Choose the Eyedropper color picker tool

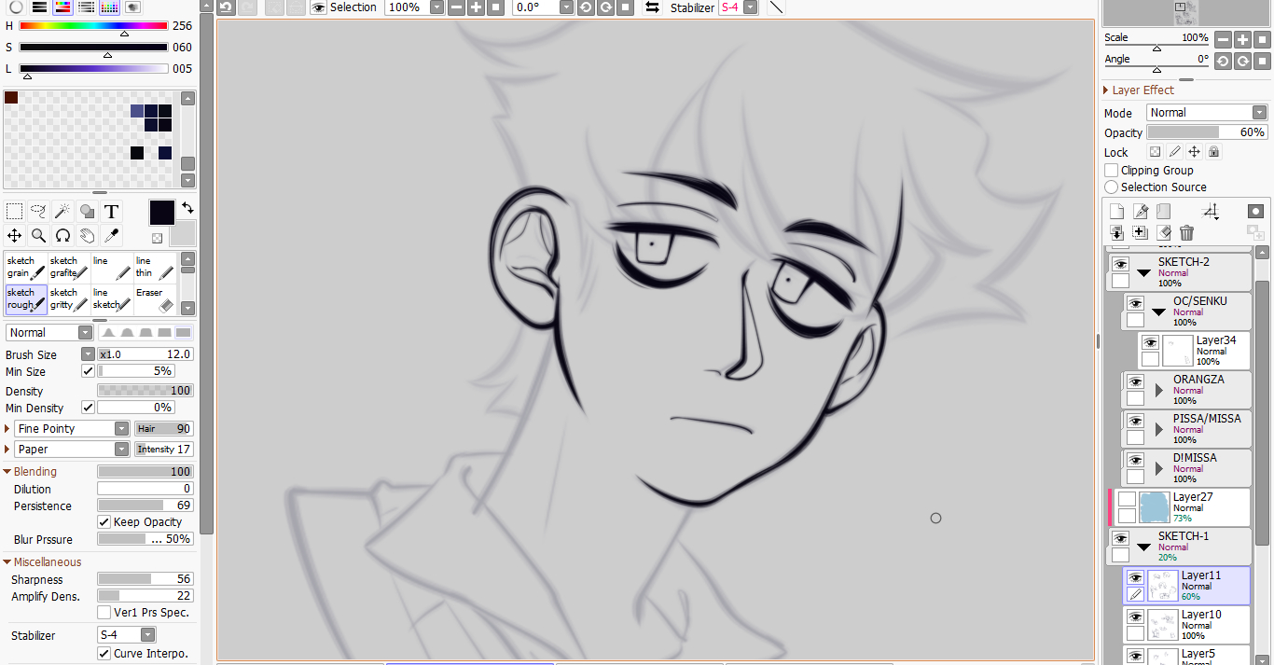pos(112,235)
